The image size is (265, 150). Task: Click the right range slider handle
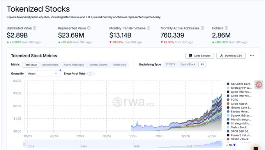point(221,144)
